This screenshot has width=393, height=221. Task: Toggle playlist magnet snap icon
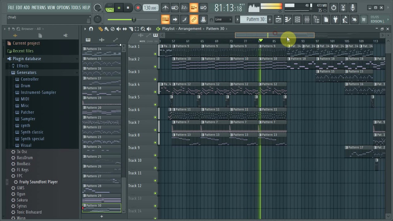point(91,29)
